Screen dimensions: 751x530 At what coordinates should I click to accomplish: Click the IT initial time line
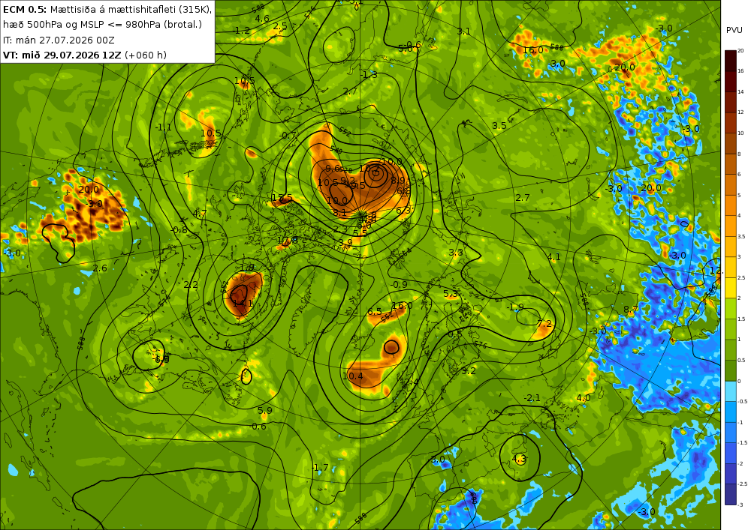coord(59,40)
